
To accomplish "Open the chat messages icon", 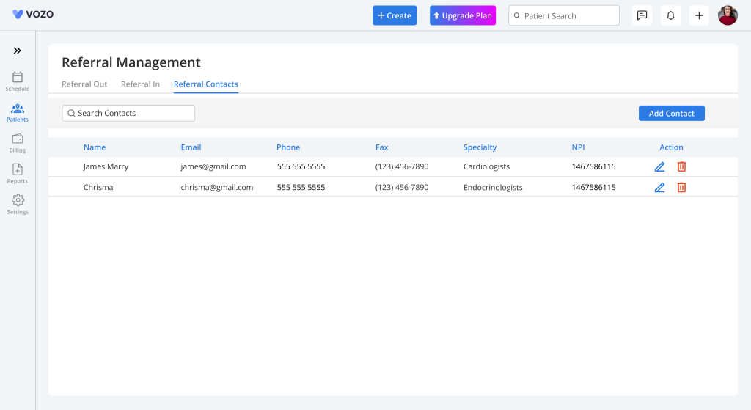I will point(642,15).
